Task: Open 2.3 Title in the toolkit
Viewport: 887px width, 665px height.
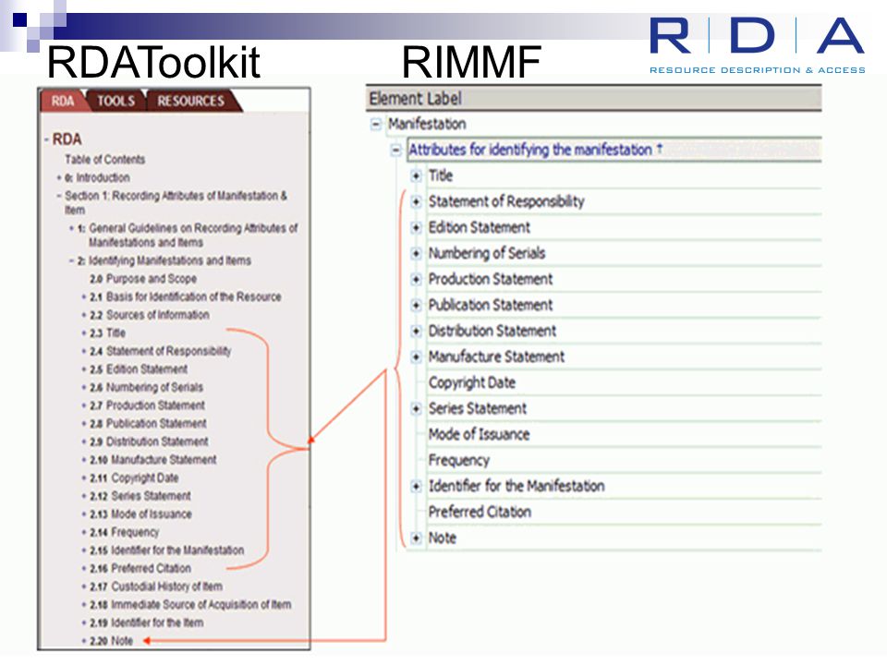Action: tap(107, 333)
